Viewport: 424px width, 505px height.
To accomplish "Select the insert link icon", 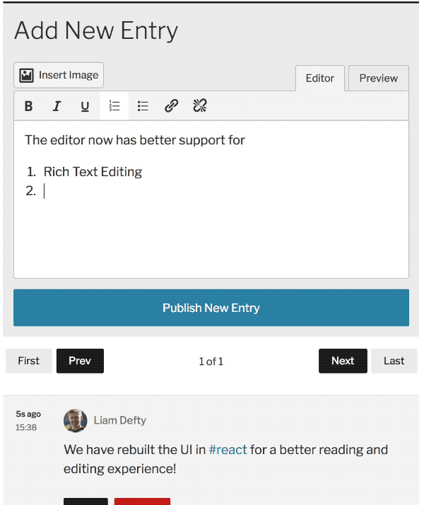I will click(171, 106).
